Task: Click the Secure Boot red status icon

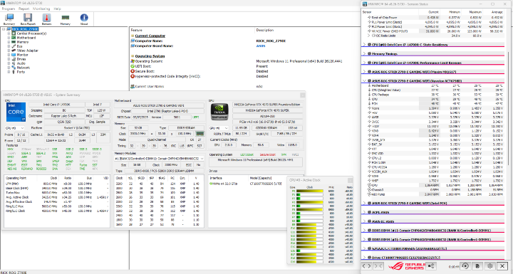Action: (x=133, y=71)
